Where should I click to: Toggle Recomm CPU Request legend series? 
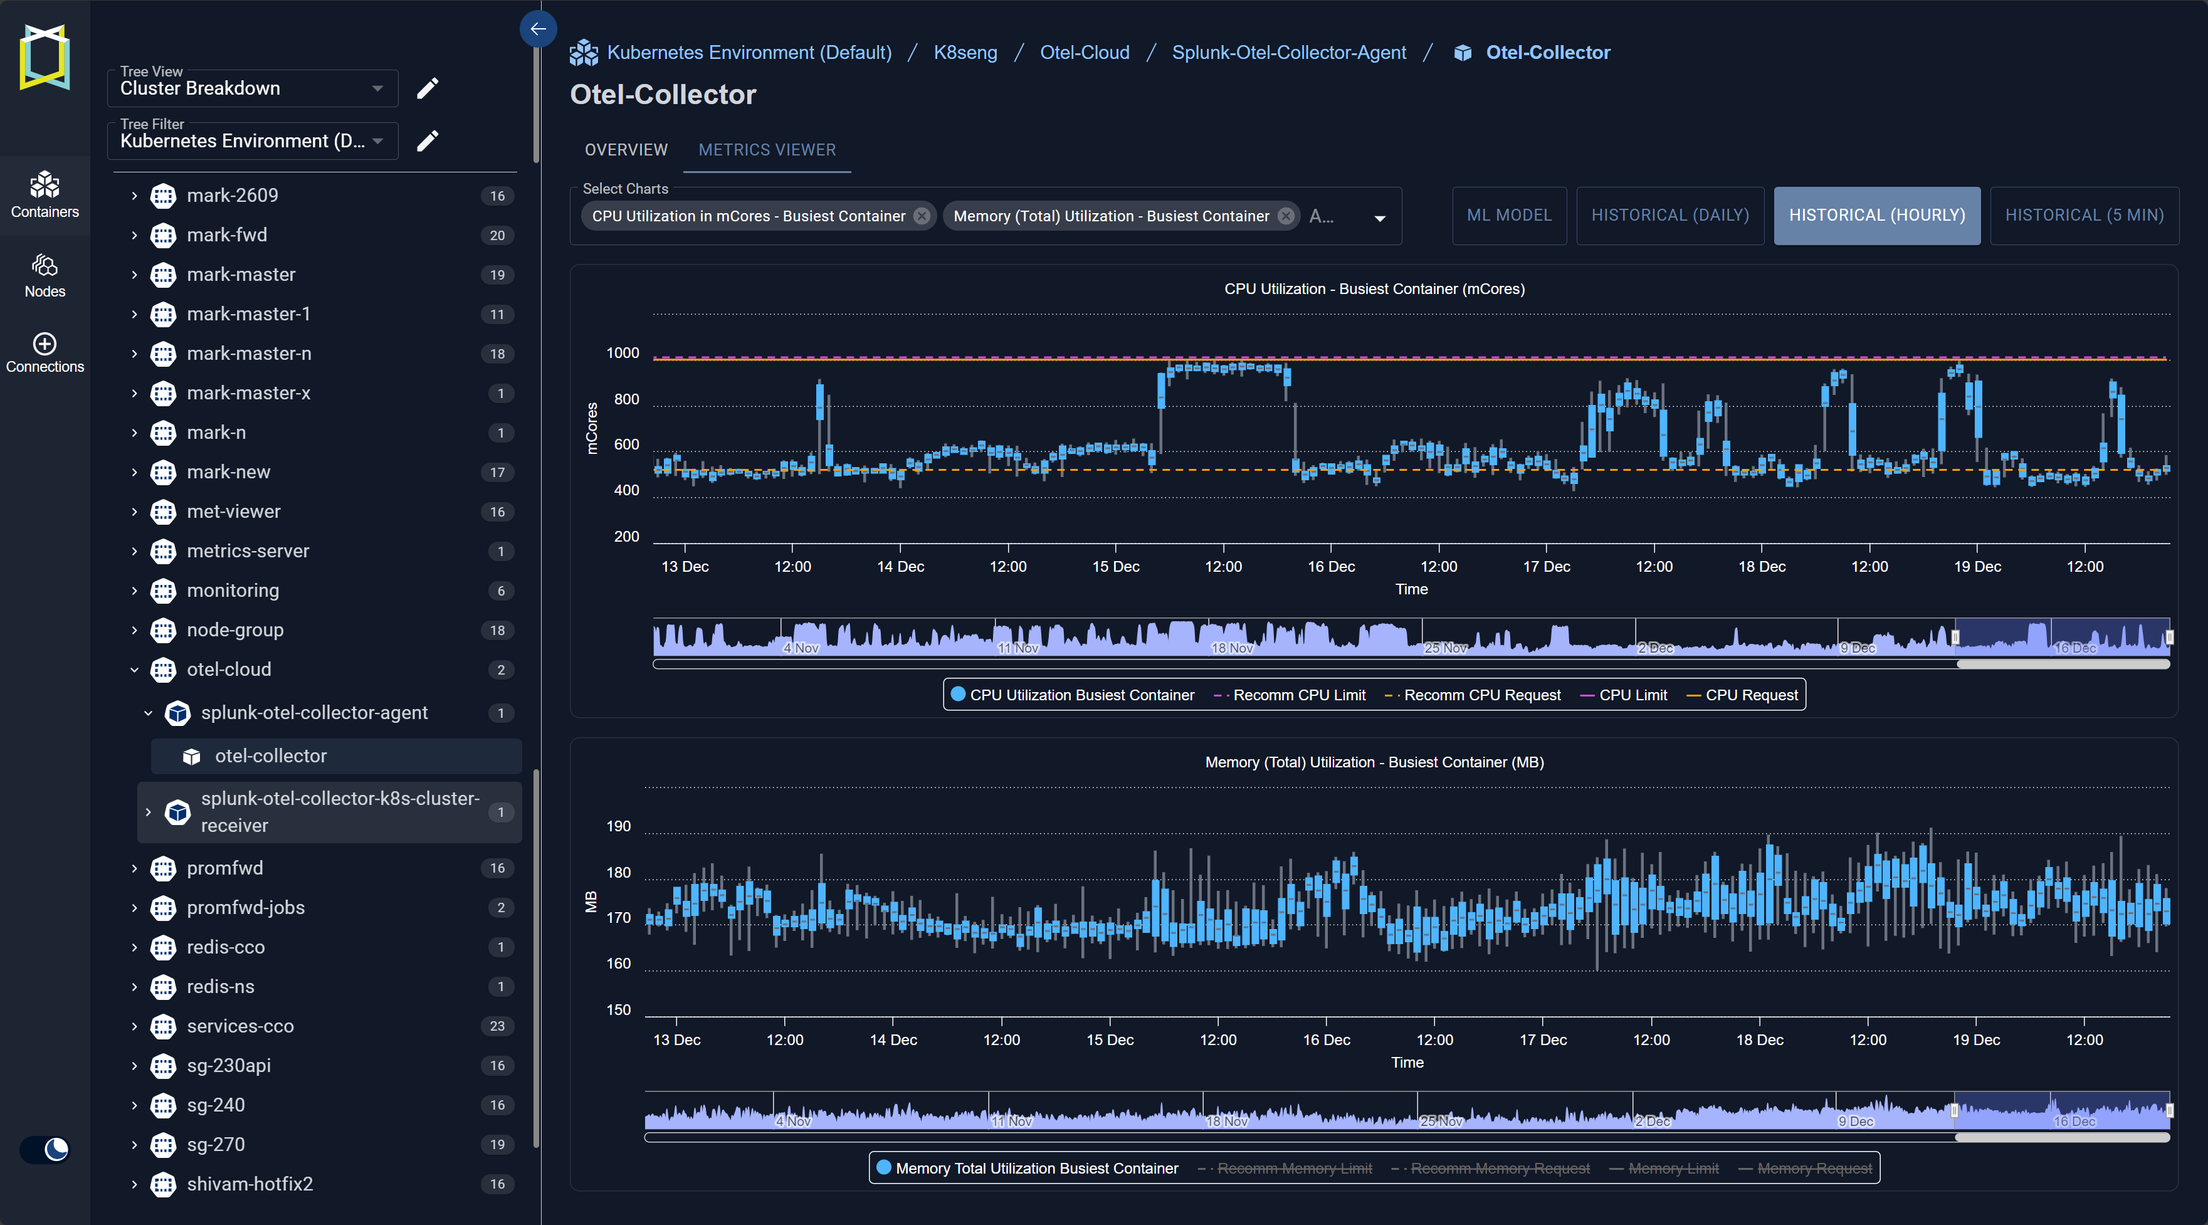[1473, 695]
